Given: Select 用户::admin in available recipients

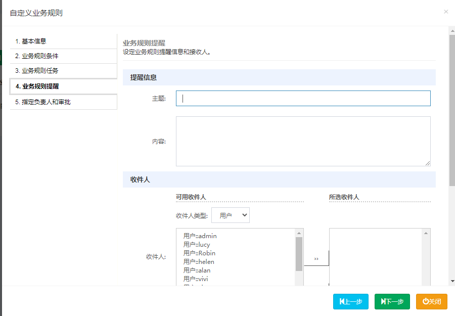Looking at the screenshot, I should [x=200, y=236].
